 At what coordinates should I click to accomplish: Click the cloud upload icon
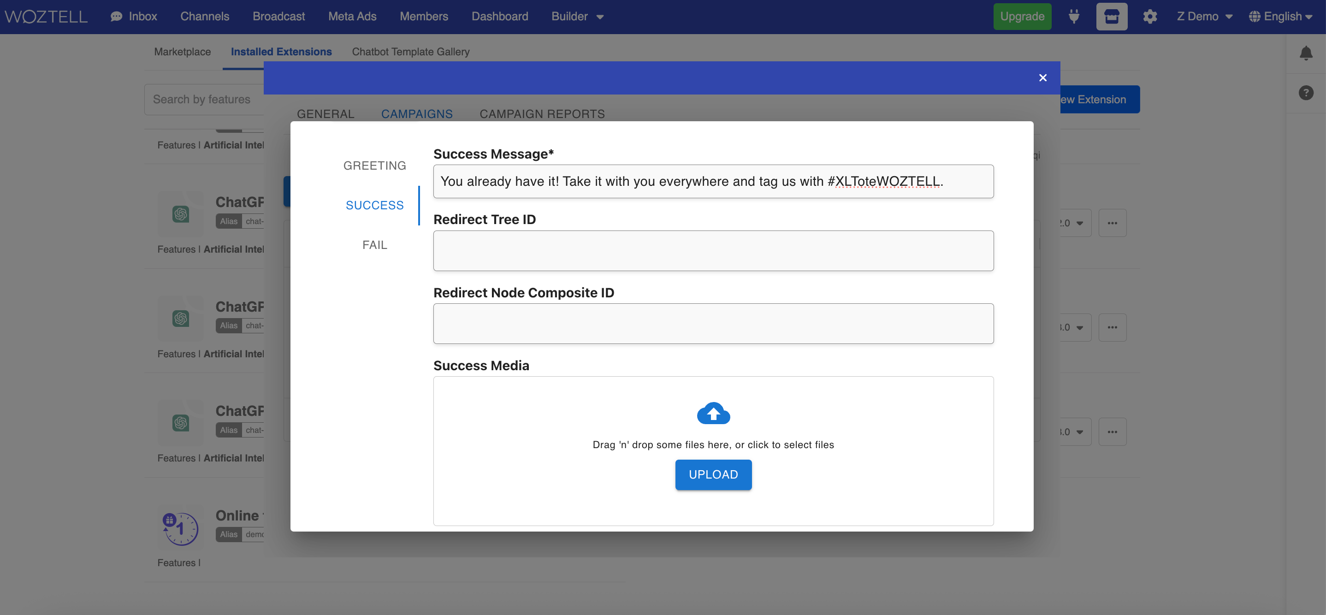point(713,413)
